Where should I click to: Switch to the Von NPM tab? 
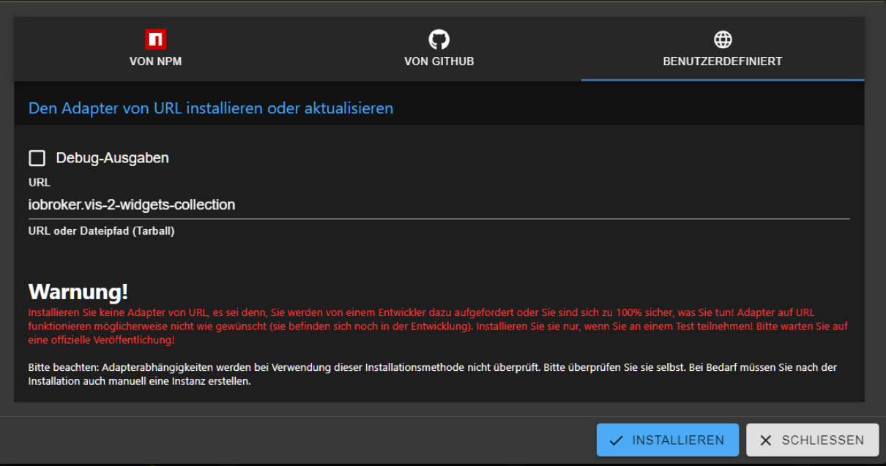[x=155, y=49]
